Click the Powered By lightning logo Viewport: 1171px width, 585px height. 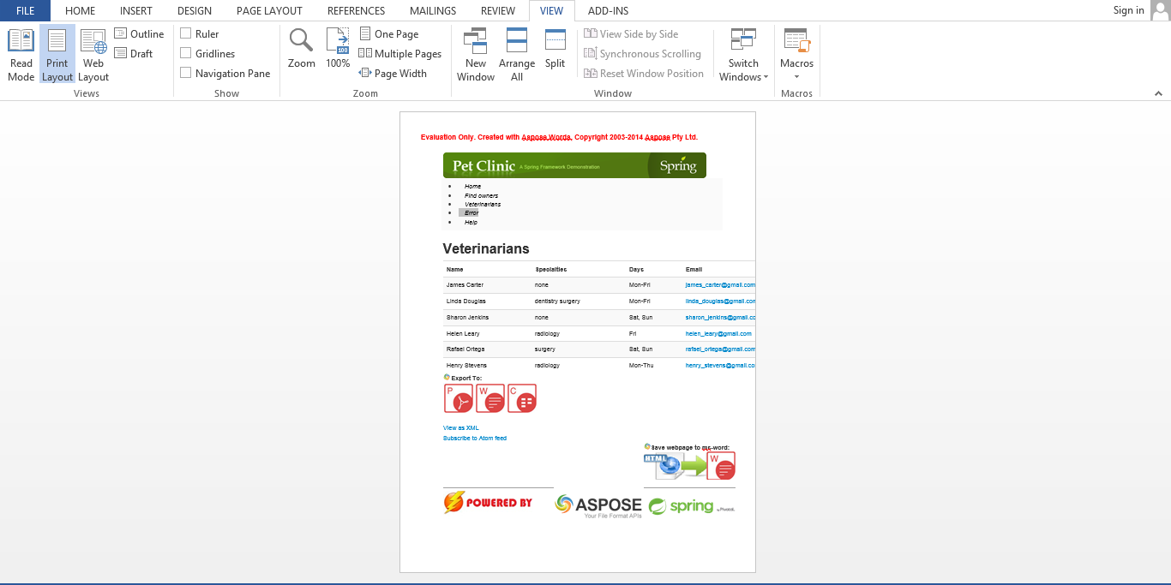tap(488, 503)
